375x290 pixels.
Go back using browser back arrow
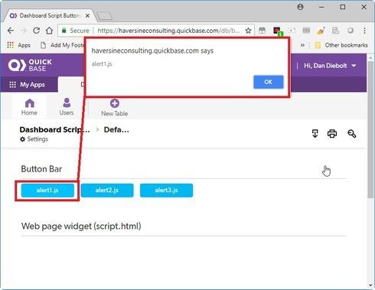[x=11, y=31]
